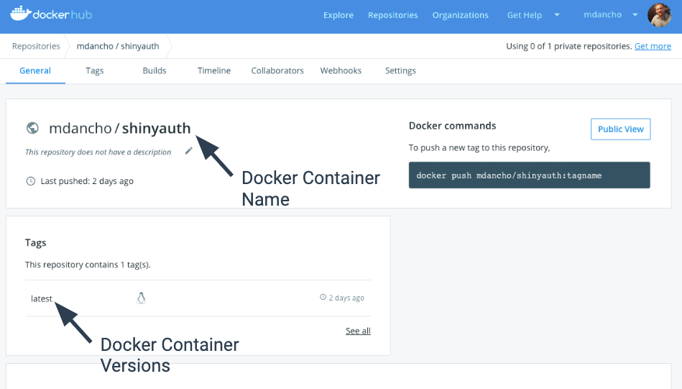Click the mdancho username in header

[x=602, y=15]
